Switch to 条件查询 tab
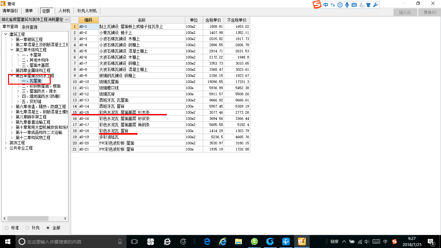Viewport: 441px width, 248px height. [29, 27]
